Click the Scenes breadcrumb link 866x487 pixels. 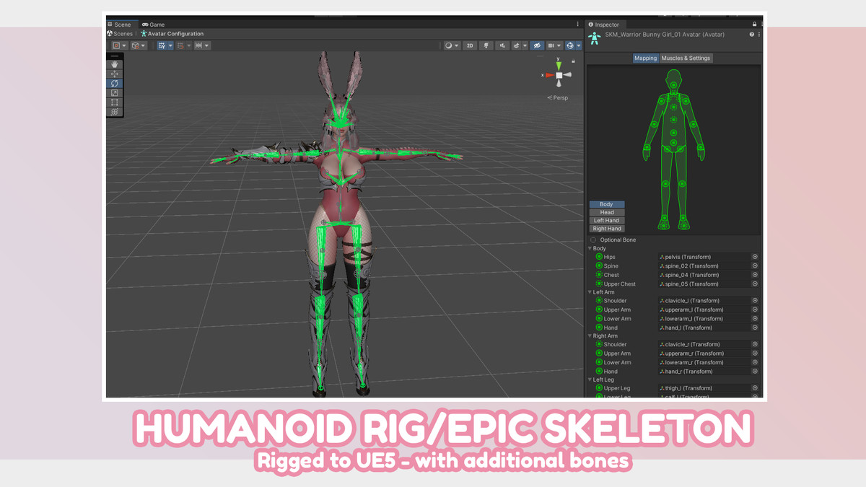coord(121,34)
